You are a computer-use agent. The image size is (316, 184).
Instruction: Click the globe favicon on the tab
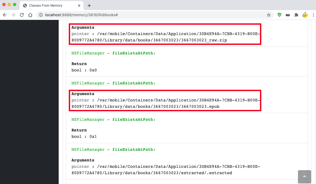click(25, 5)
